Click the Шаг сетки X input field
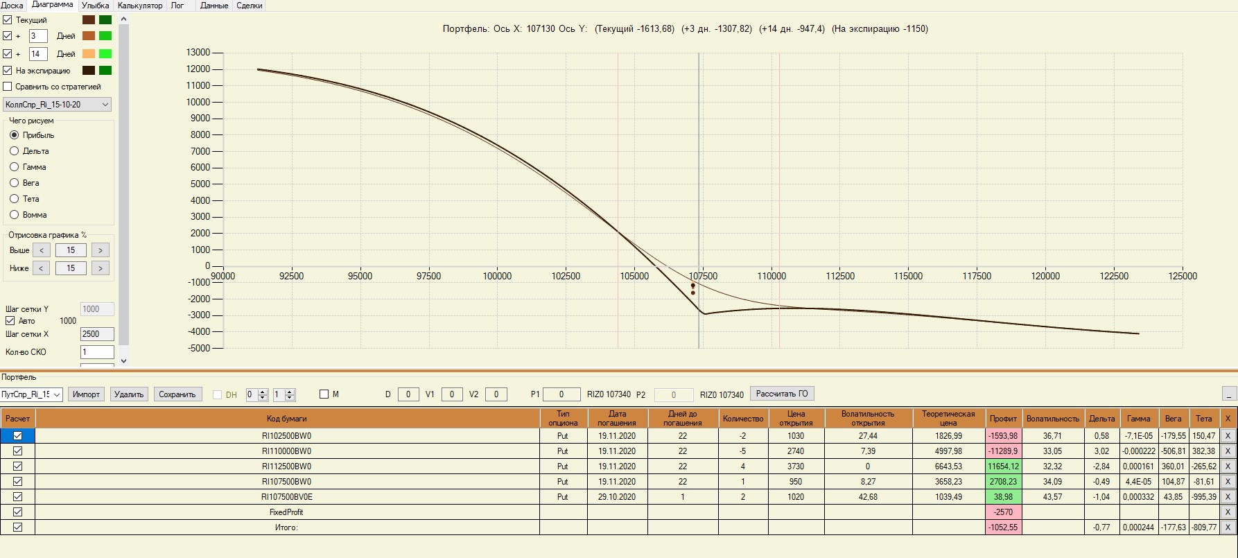1238x558 pixels. pos(97,334)
